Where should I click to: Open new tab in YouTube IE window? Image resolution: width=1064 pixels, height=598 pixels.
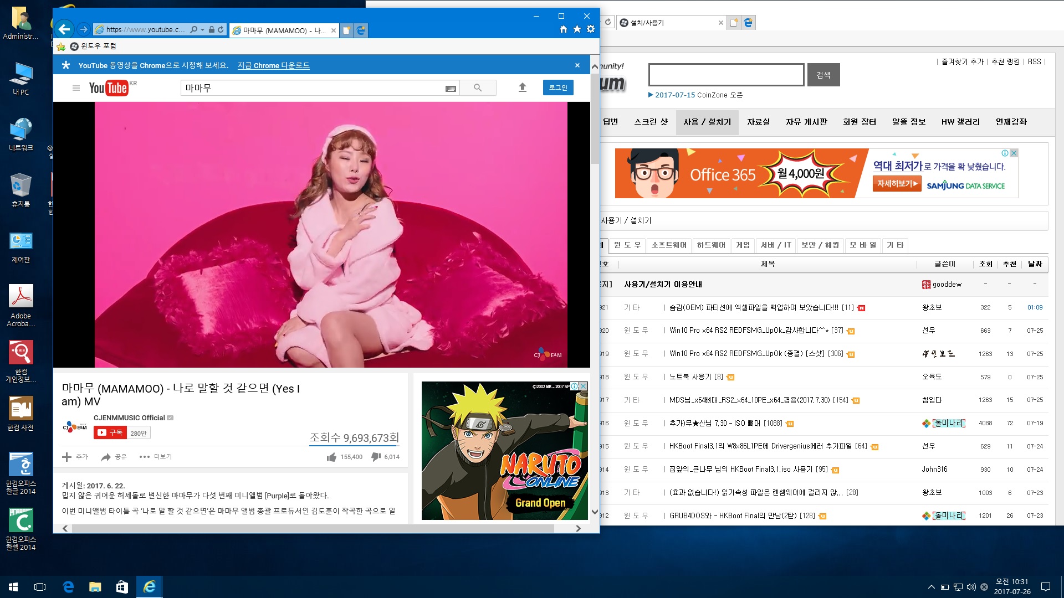click(x=346, y=30)
